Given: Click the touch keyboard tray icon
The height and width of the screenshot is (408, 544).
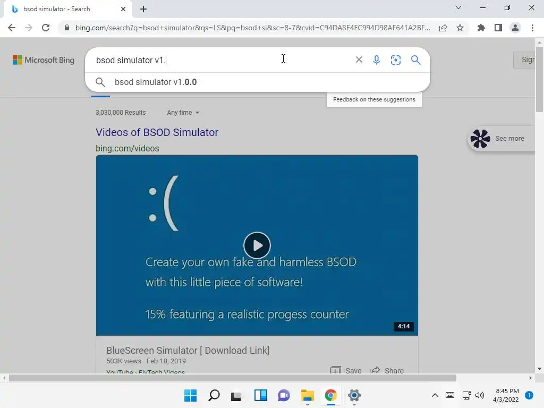Looking at the screenshot, I should (449, 395).
